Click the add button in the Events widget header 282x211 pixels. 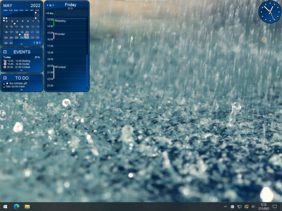pos(5,52)
